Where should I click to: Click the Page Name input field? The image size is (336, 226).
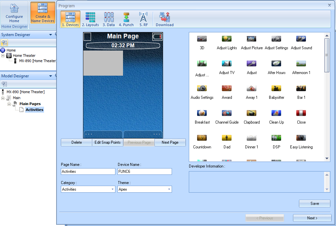tap(88, 171)
